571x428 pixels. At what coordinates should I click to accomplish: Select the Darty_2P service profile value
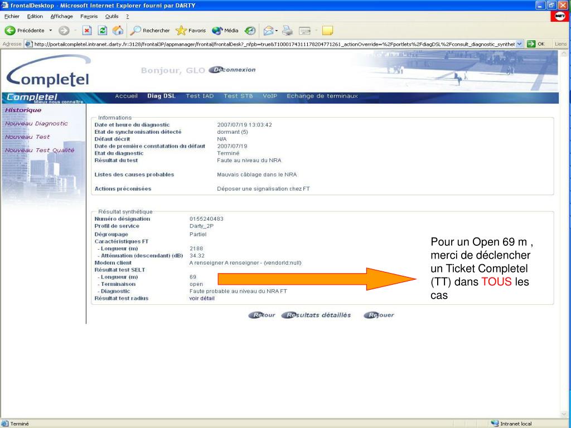[201, 226]
